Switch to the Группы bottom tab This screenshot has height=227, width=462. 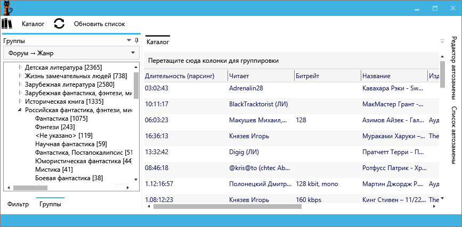pos(51,204)
